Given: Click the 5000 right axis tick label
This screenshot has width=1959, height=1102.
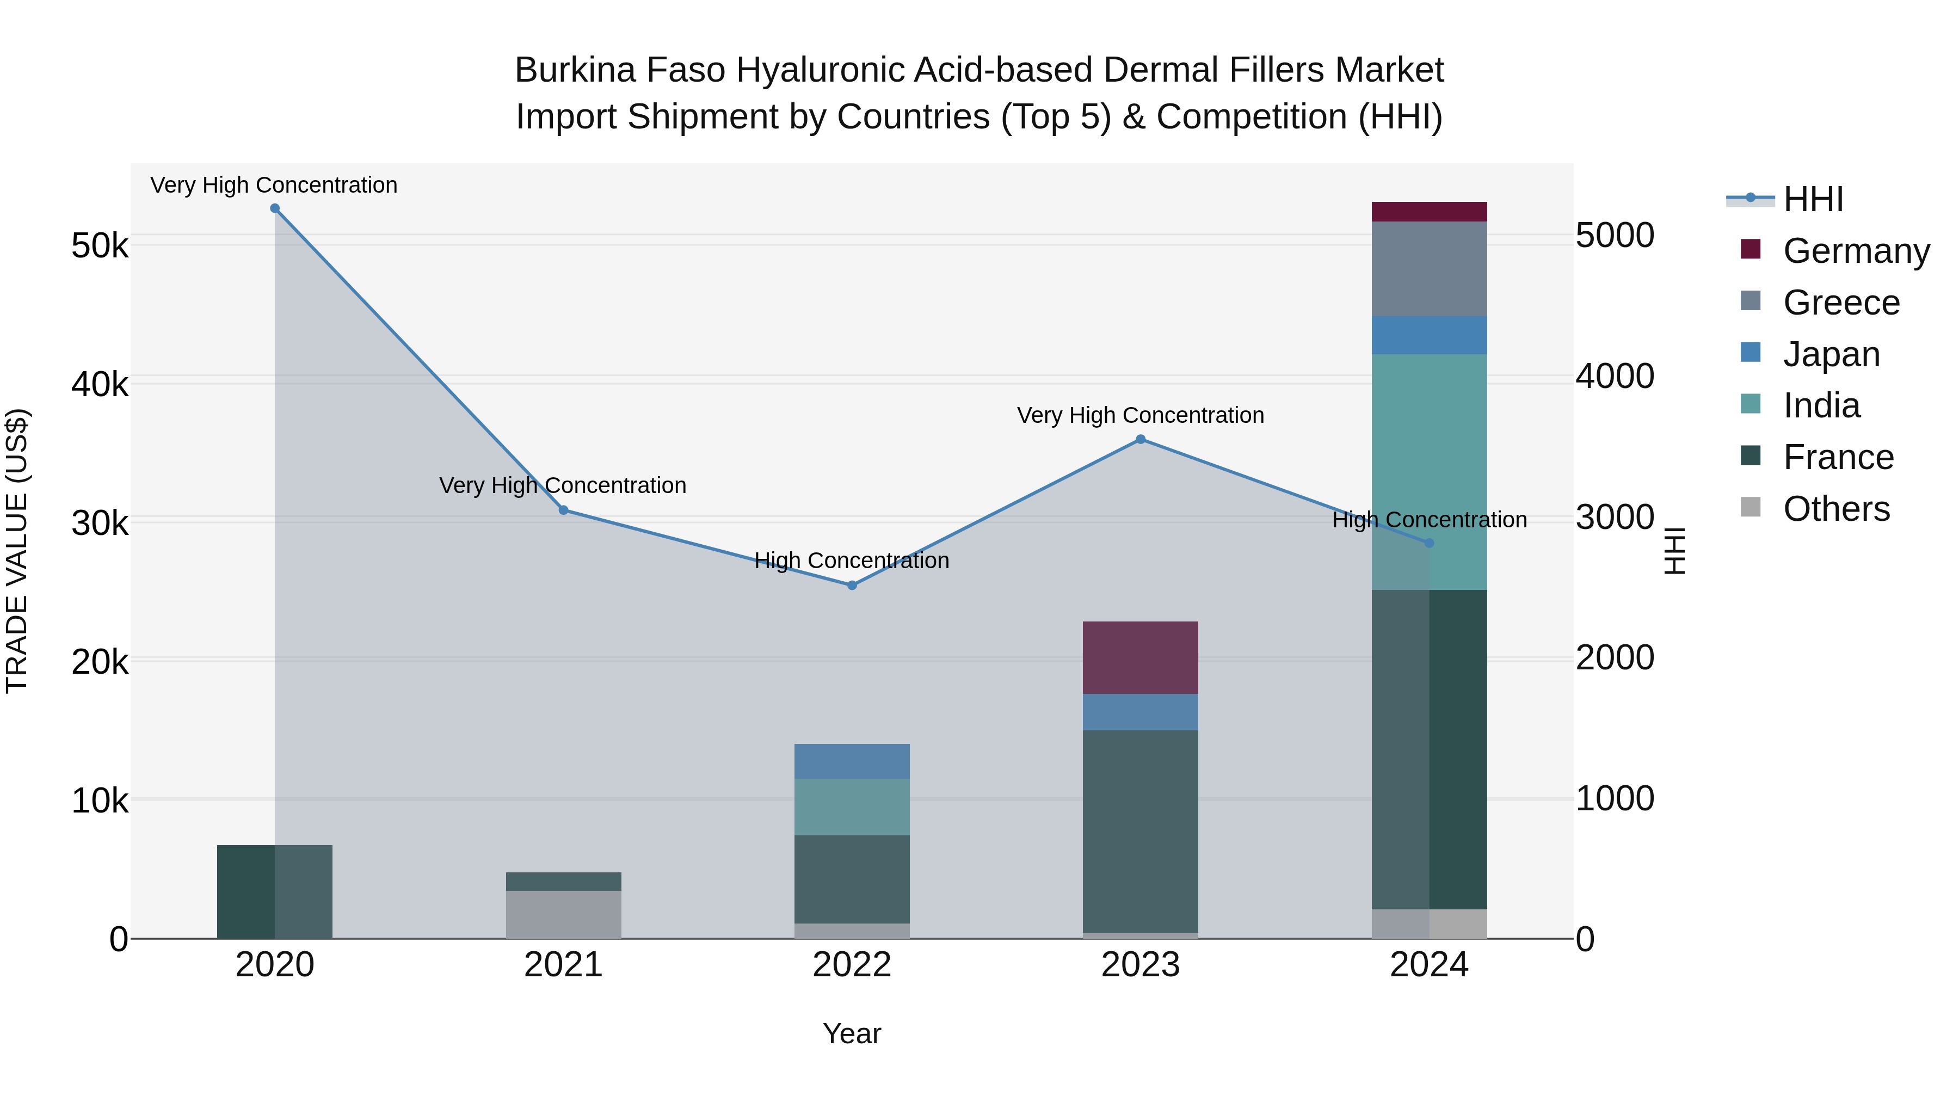Looking at the screenshot, I should [1615, 235].
